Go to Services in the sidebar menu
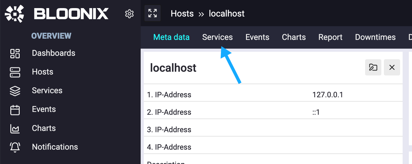The height and width of the screenshot is (164, 412). click(47, 90)
